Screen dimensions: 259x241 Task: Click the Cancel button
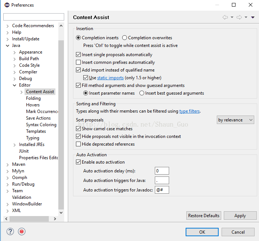tap(238, 232)
